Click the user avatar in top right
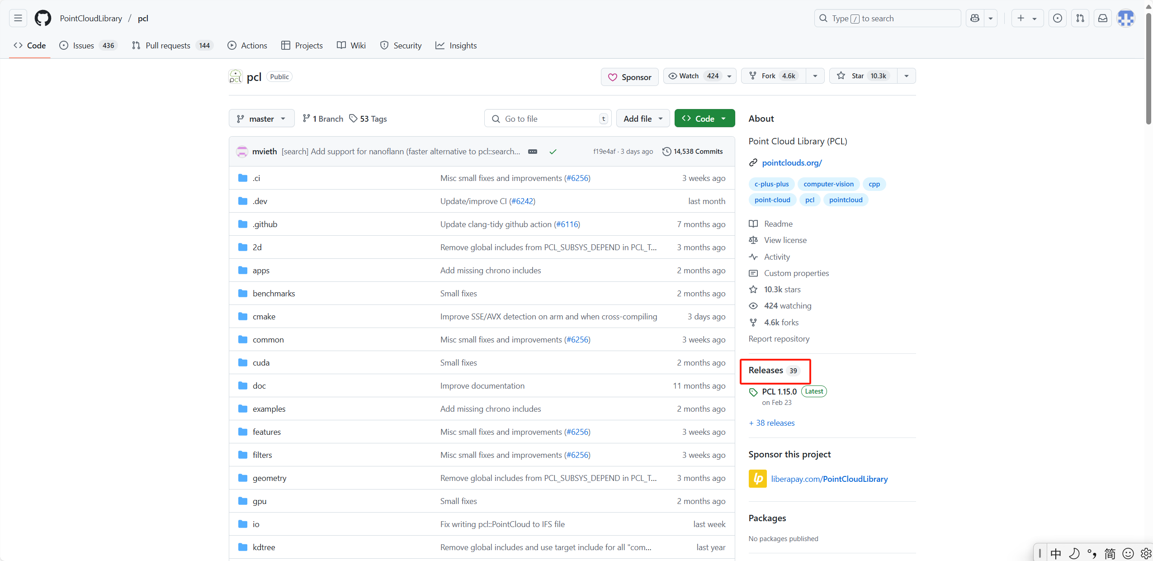 pyautogui.click(x=1125, y=18)
